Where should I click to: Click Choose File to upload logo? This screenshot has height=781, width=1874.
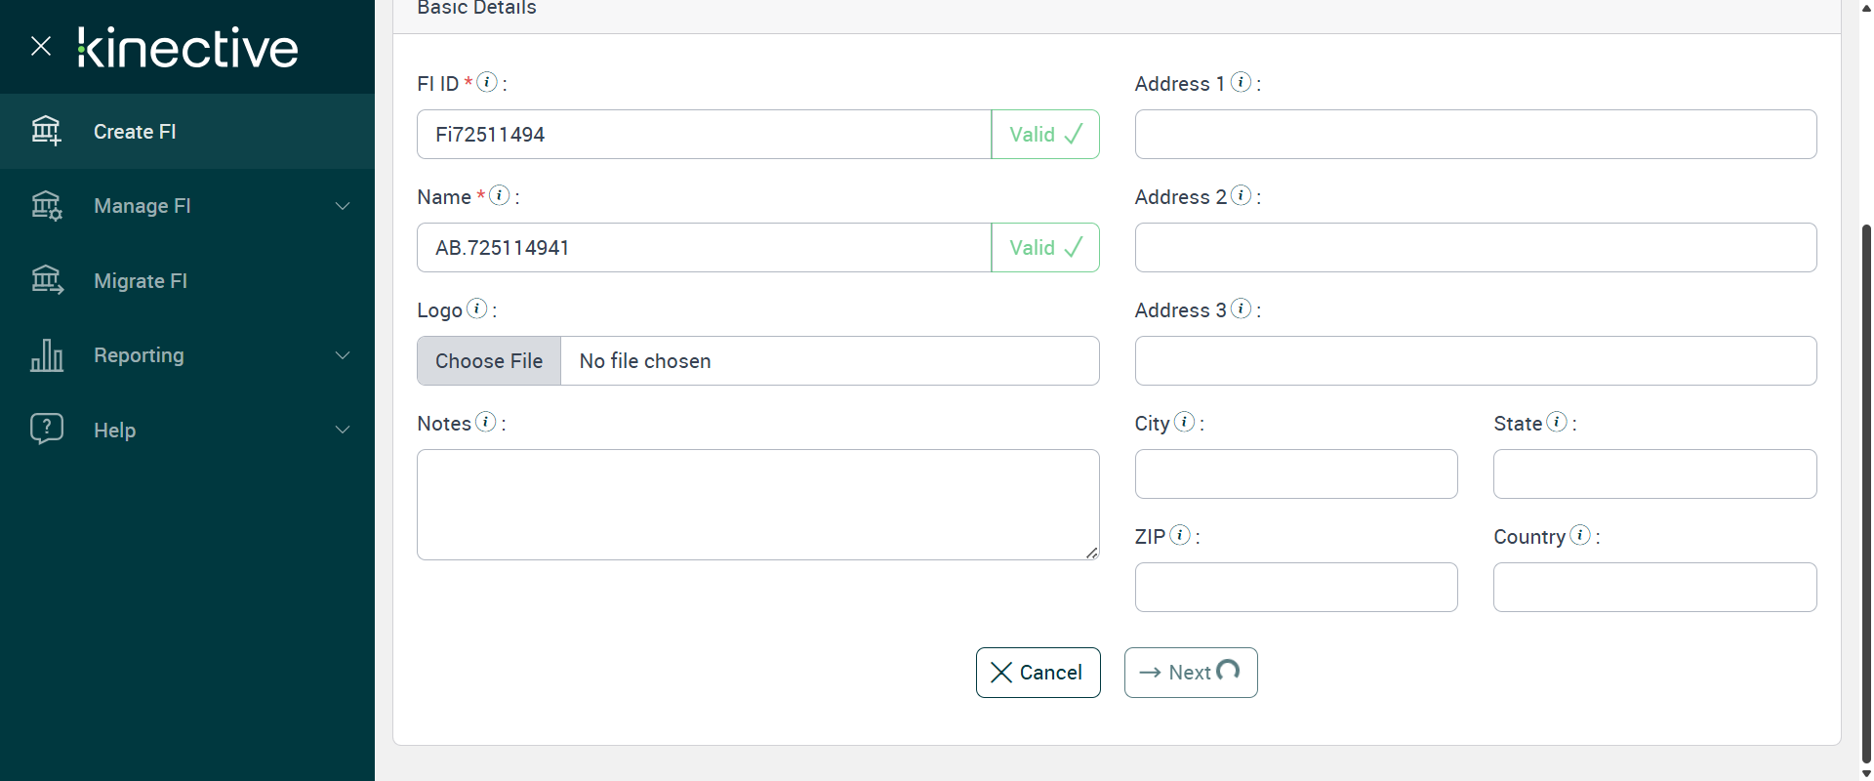click(489, 361)
